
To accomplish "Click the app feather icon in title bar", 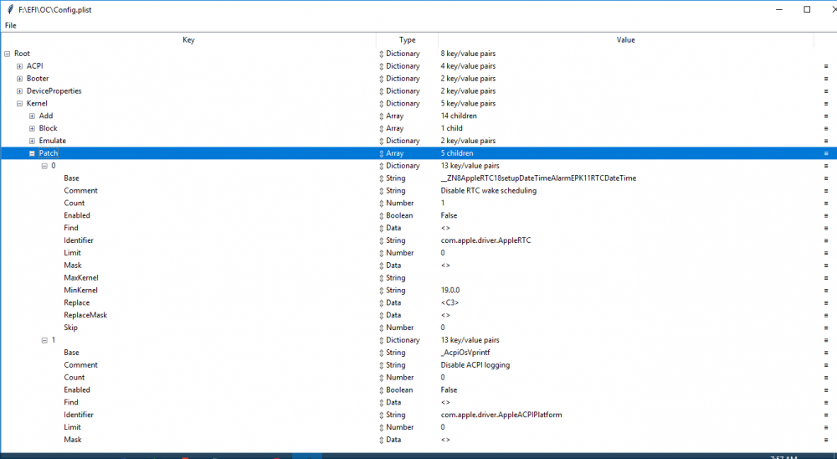I will click(9, 9).
